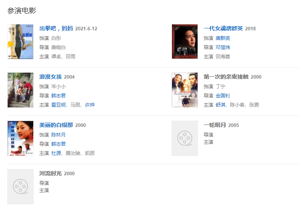Open the 美丽的白银那 title link
The image size is (299, 208).
click(56, 125)
